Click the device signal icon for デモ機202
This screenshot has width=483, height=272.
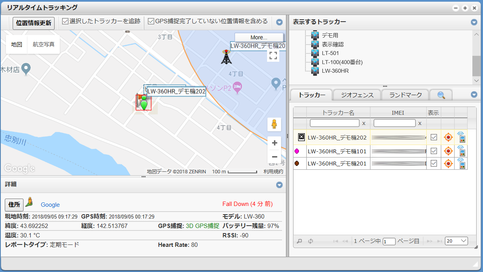pos(461,137)
